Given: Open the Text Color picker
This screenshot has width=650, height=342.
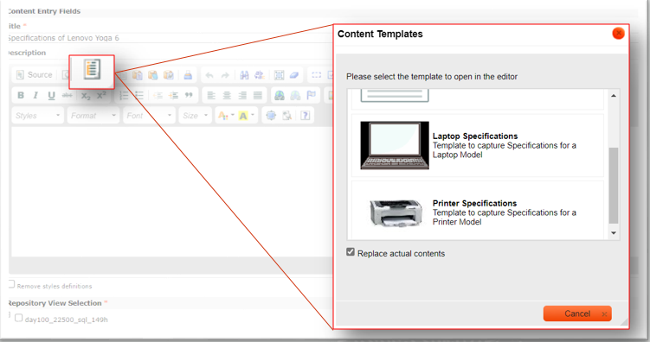Looking at the screenshot, I should pos(226,116).
